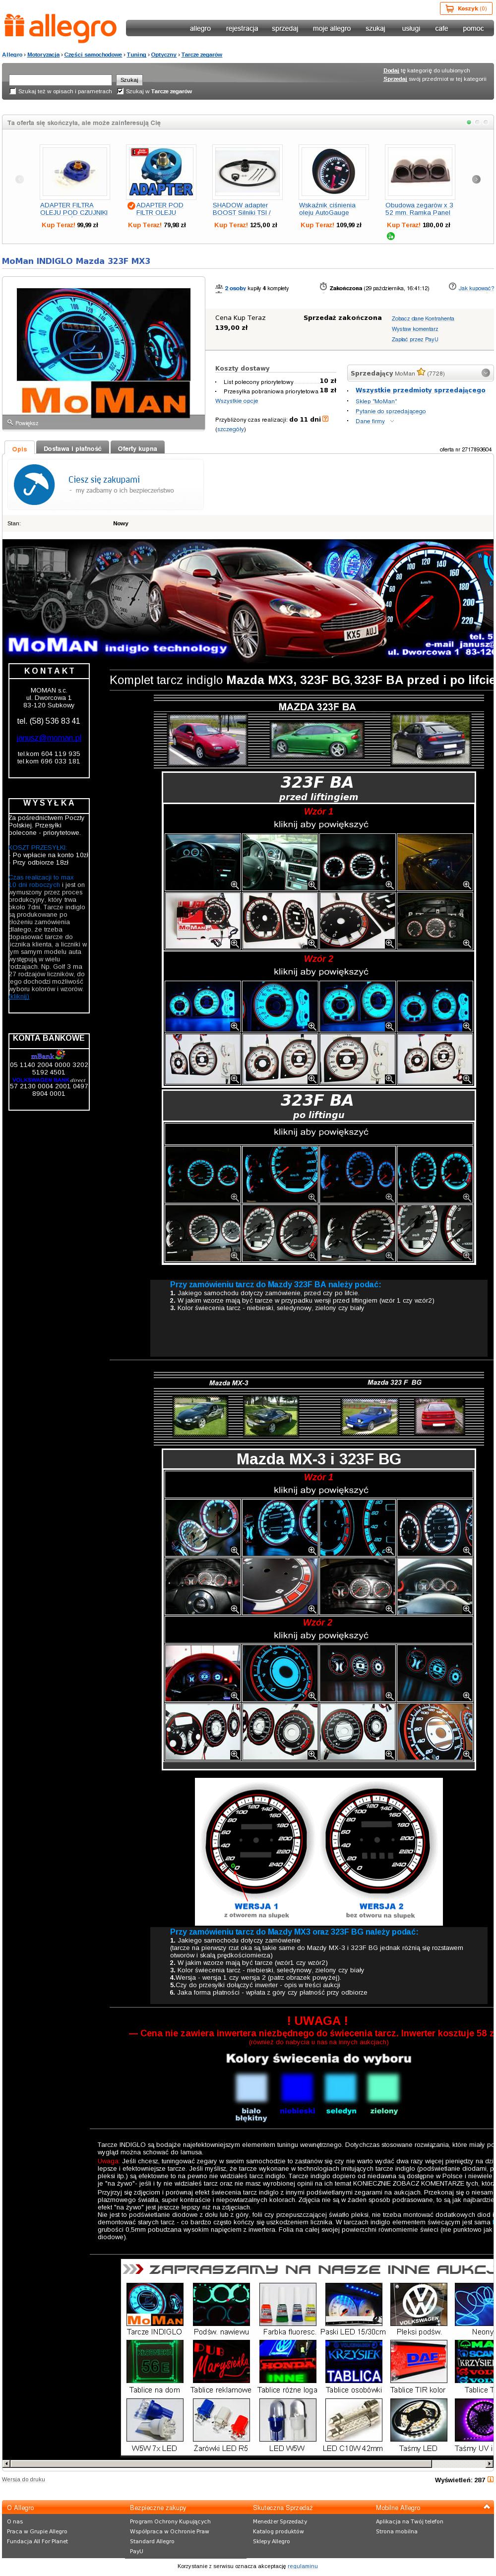Click 'Dodaj' category to favorites link
The image size is (496, 2576).
(x=391, y=71)
